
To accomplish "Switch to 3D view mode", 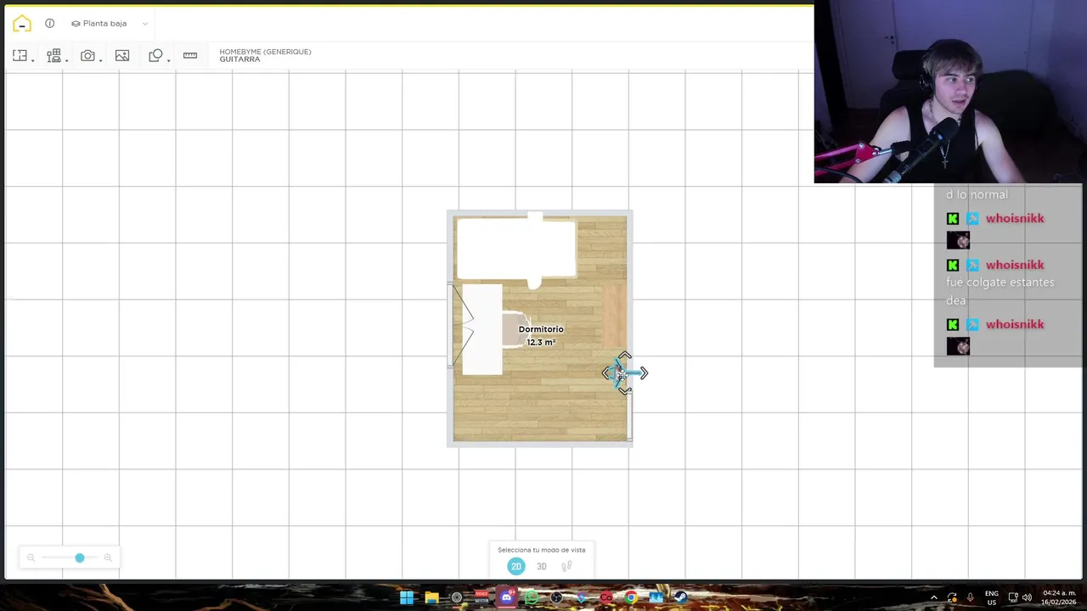I will click(541, 566).
